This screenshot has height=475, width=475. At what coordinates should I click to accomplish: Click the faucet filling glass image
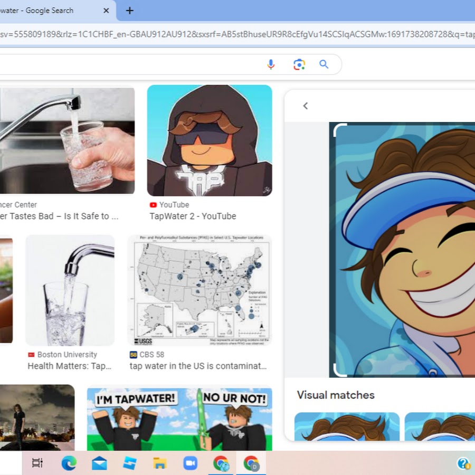coord(70,290)
